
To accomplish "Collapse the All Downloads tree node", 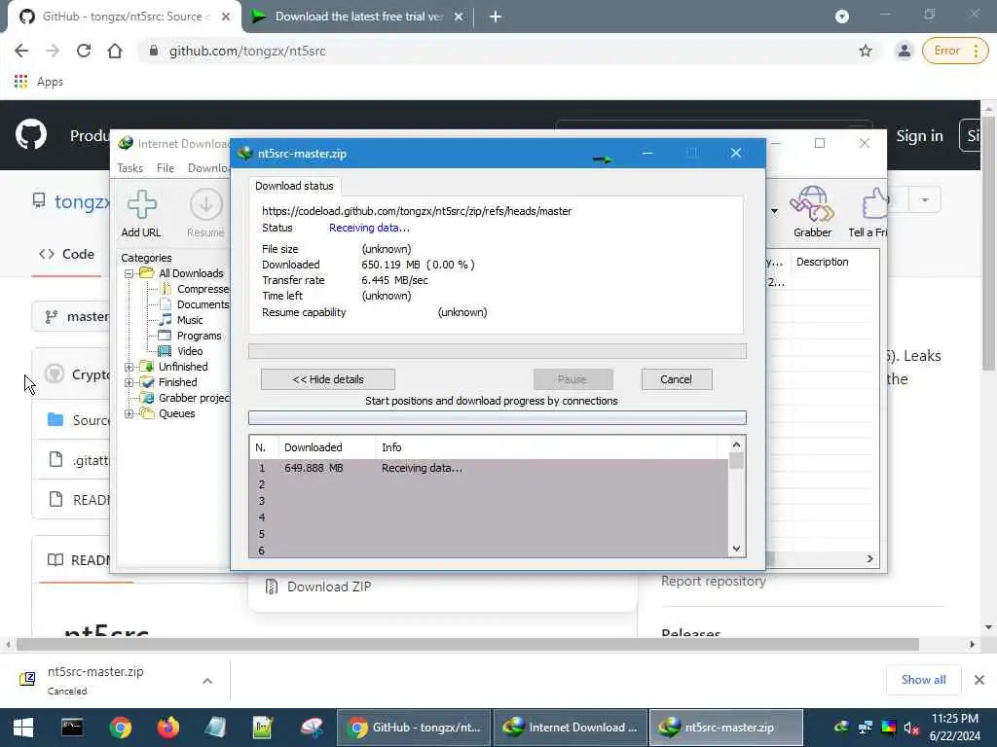I will pos(129,273).
